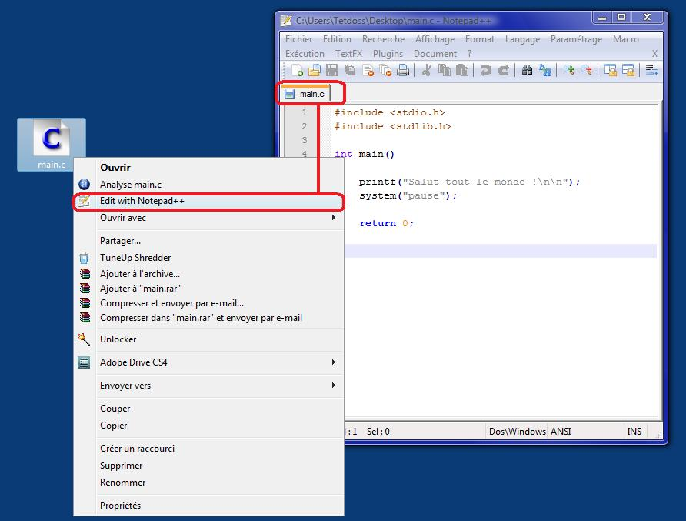Click the Cut scissors icon
This screenshot has height=521, width=686.
pyautogui.click(x=427, y=70)
